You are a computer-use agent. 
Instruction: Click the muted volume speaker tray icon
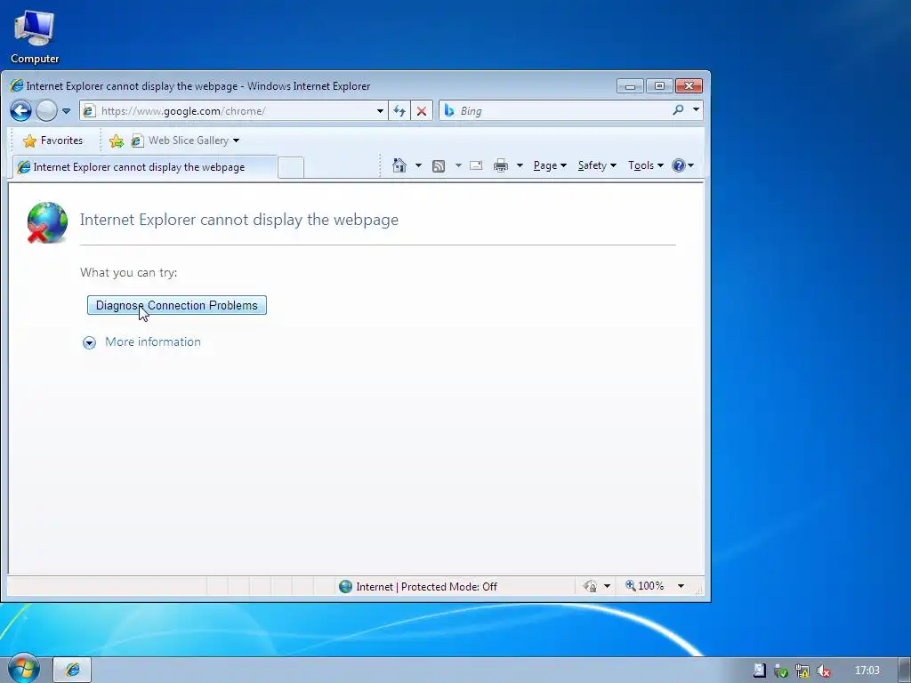tap(823, 671)
